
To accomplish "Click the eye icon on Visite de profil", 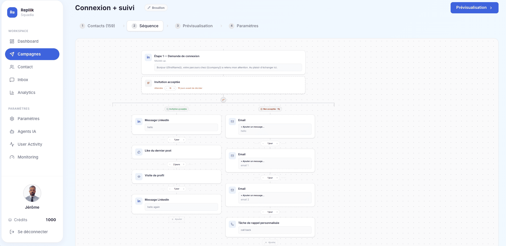I will point(139,177).
